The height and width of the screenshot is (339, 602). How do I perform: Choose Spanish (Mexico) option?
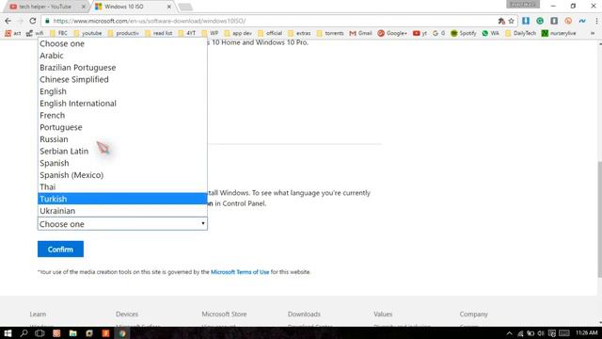(122, 174)
